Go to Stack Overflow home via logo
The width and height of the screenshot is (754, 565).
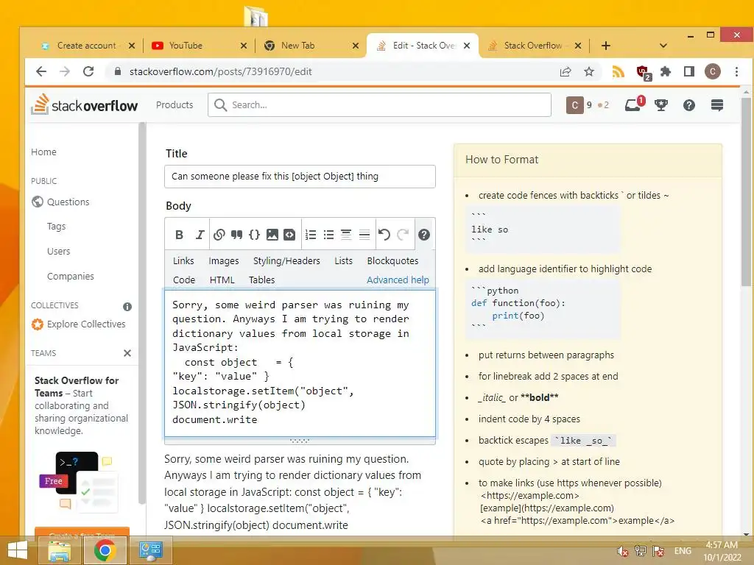85,104
